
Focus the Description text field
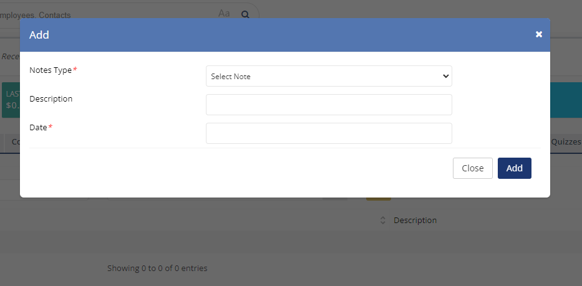[x=329, y=105]
